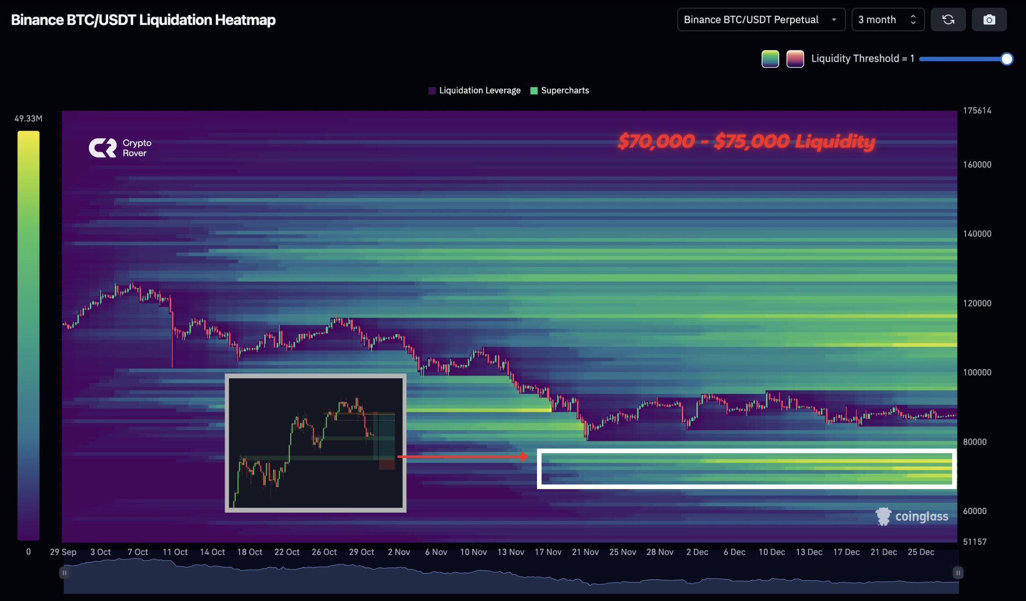Click the Crypto Rover logo
This screenshot has height=601, width=1026.
120,148
